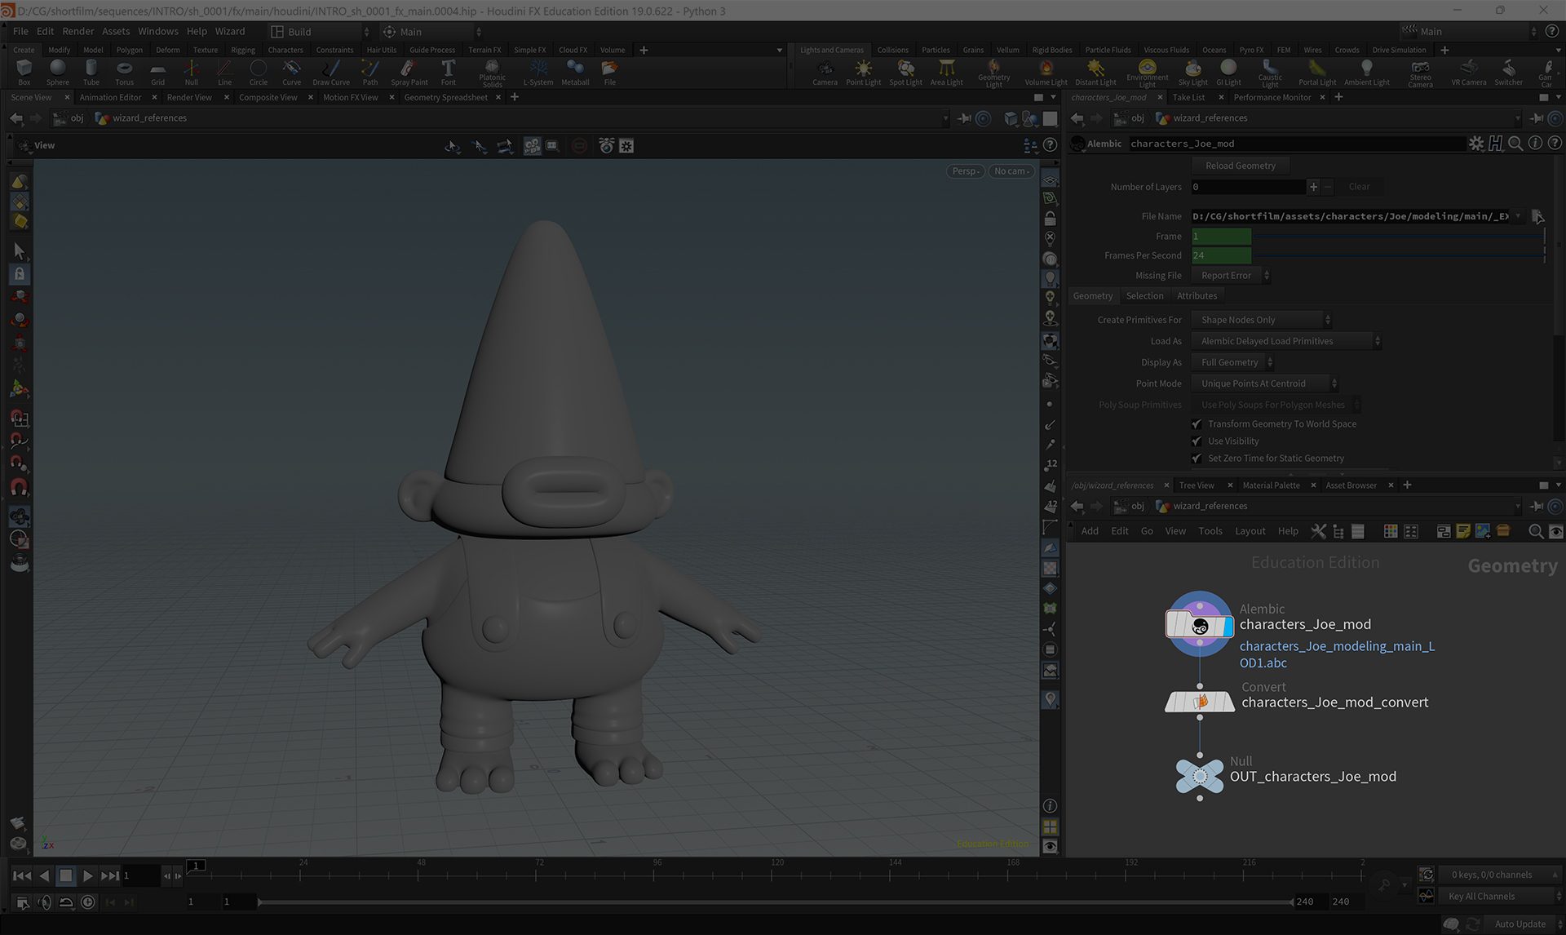Select the Spray Paint tool
Image resolution: width=1566 pixels, height=935 pixels.
409,72
